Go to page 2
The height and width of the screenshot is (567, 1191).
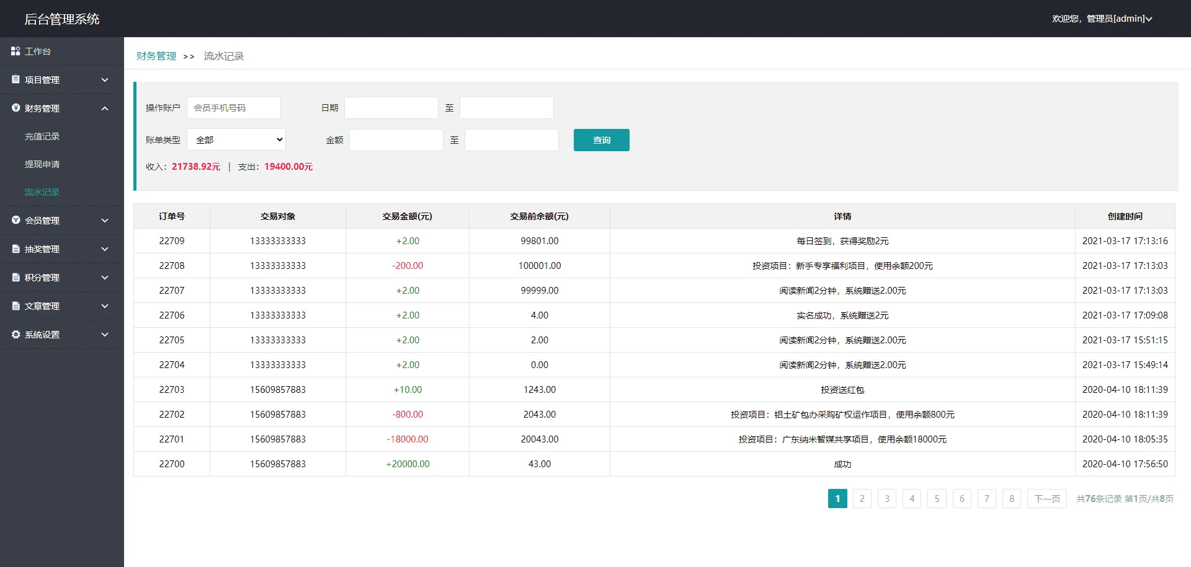tap(862, 499)
